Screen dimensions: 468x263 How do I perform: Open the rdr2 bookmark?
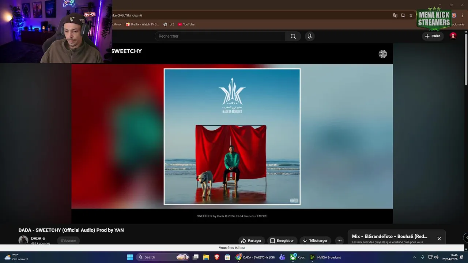pos(169,24)
